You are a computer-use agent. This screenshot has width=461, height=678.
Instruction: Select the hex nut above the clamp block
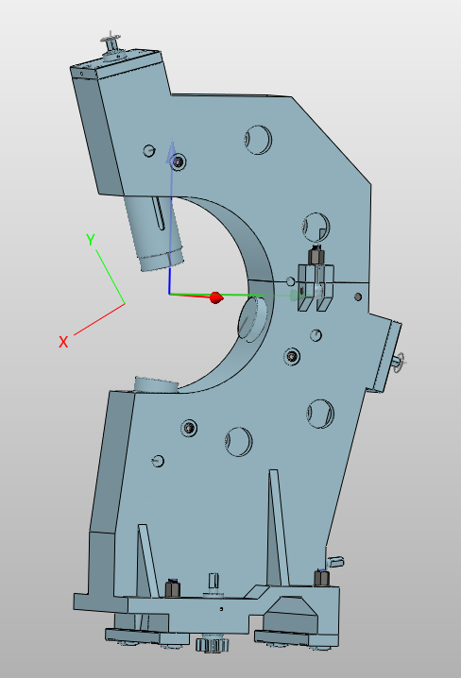(316, 255)
